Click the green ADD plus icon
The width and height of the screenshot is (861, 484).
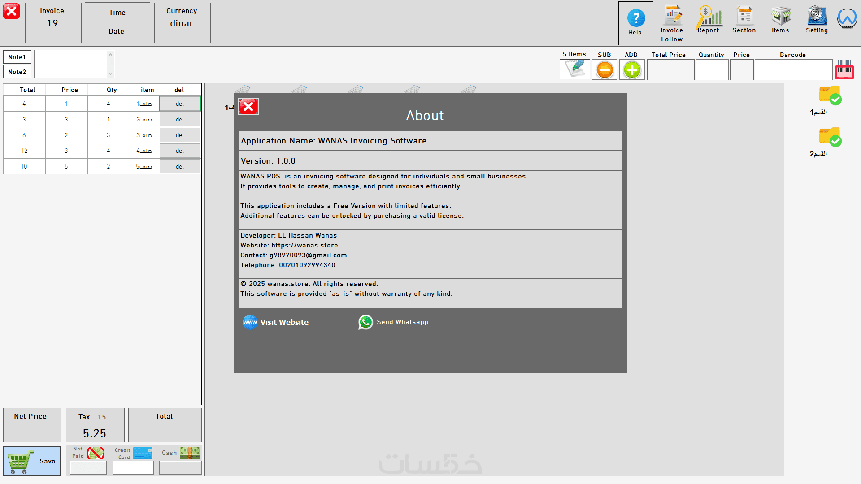pyautogui.click(x=632, y=70)
